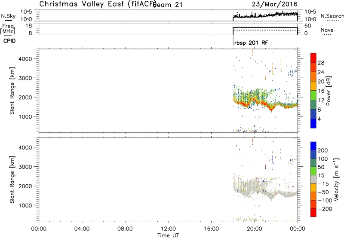Click the date '23/Mar/2016'
Image resolution: width=344 pixels, height=238 pixels.
[x=275, y=4]
